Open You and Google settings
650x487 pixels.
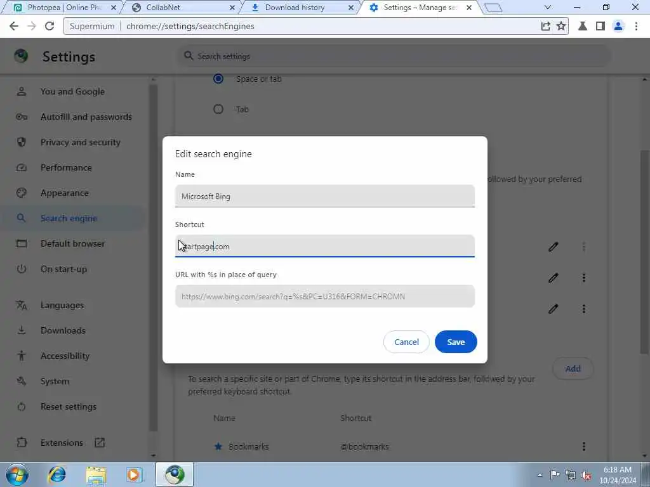(x=72, y=91)
